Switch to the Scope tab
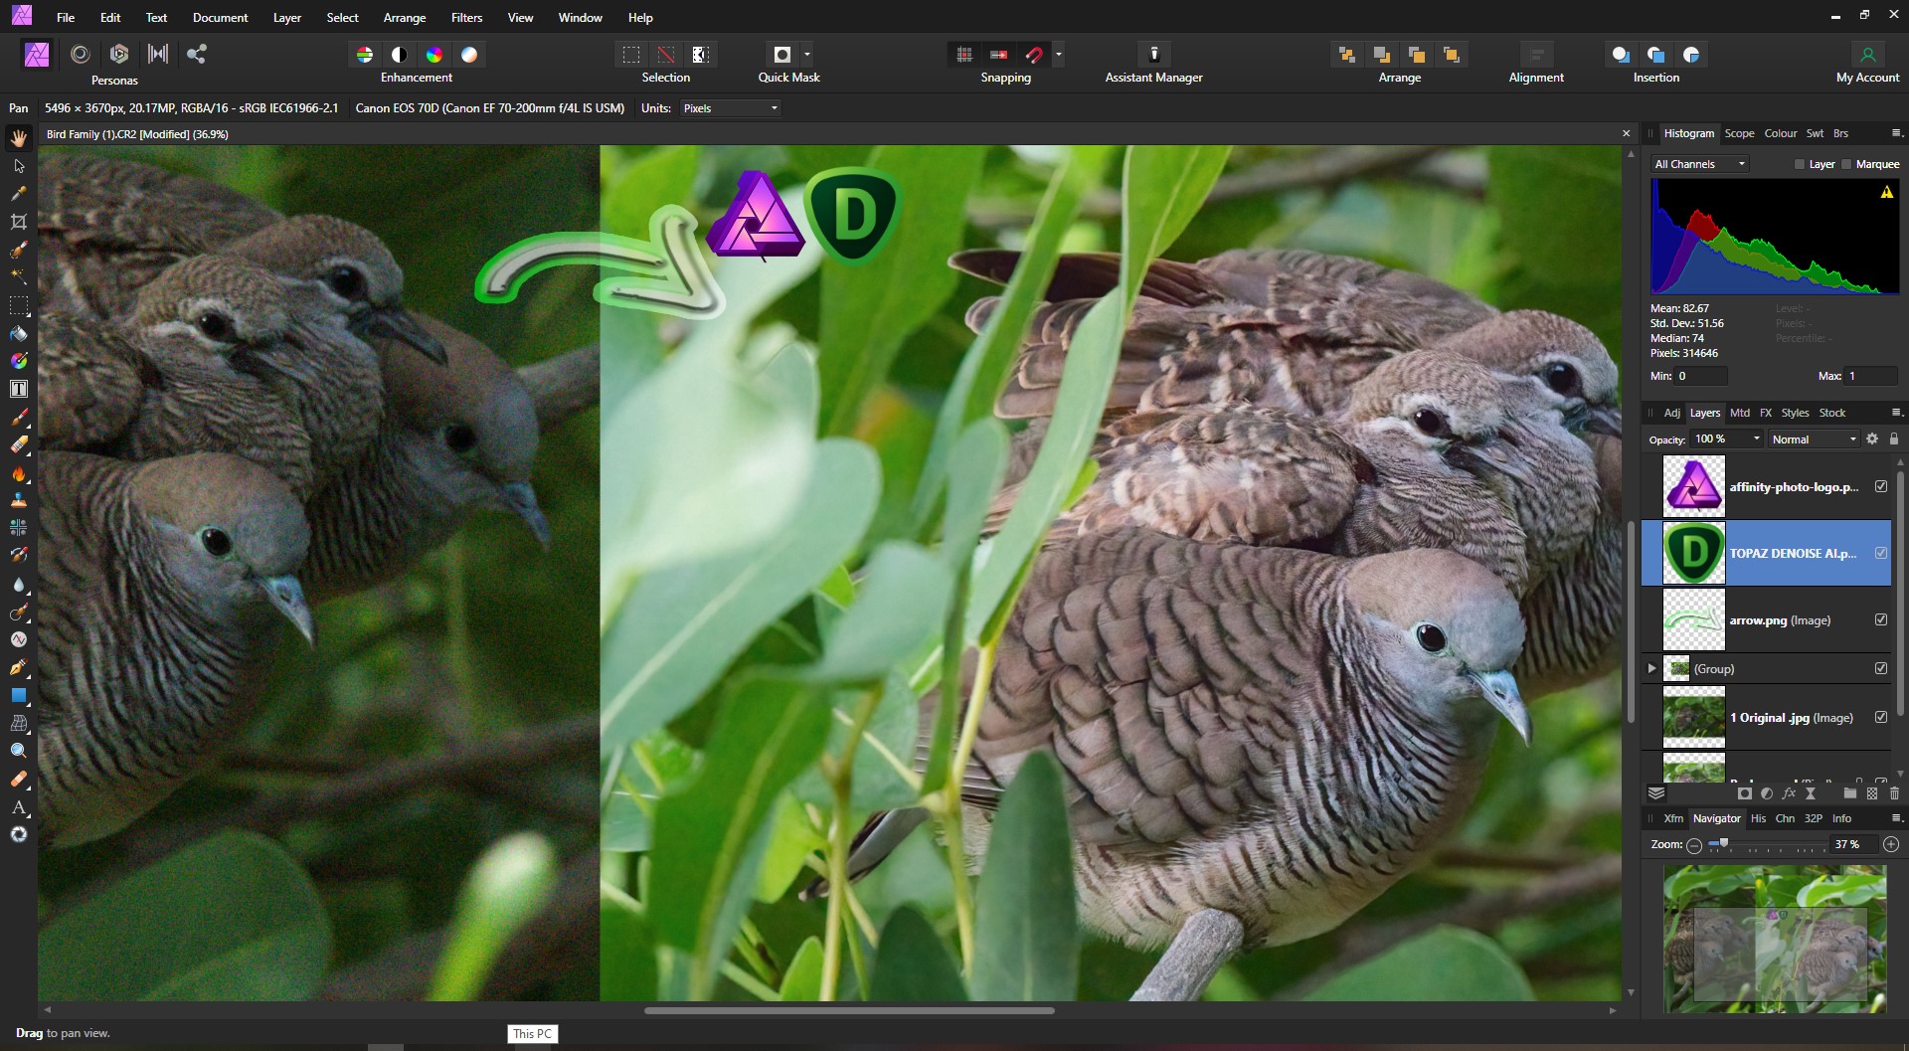The image size is (1909, 1051). 1740,133
